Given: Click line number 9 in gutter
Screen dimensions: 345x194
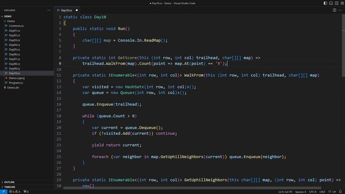Looking at the screenshot, I should pos(60,64).
